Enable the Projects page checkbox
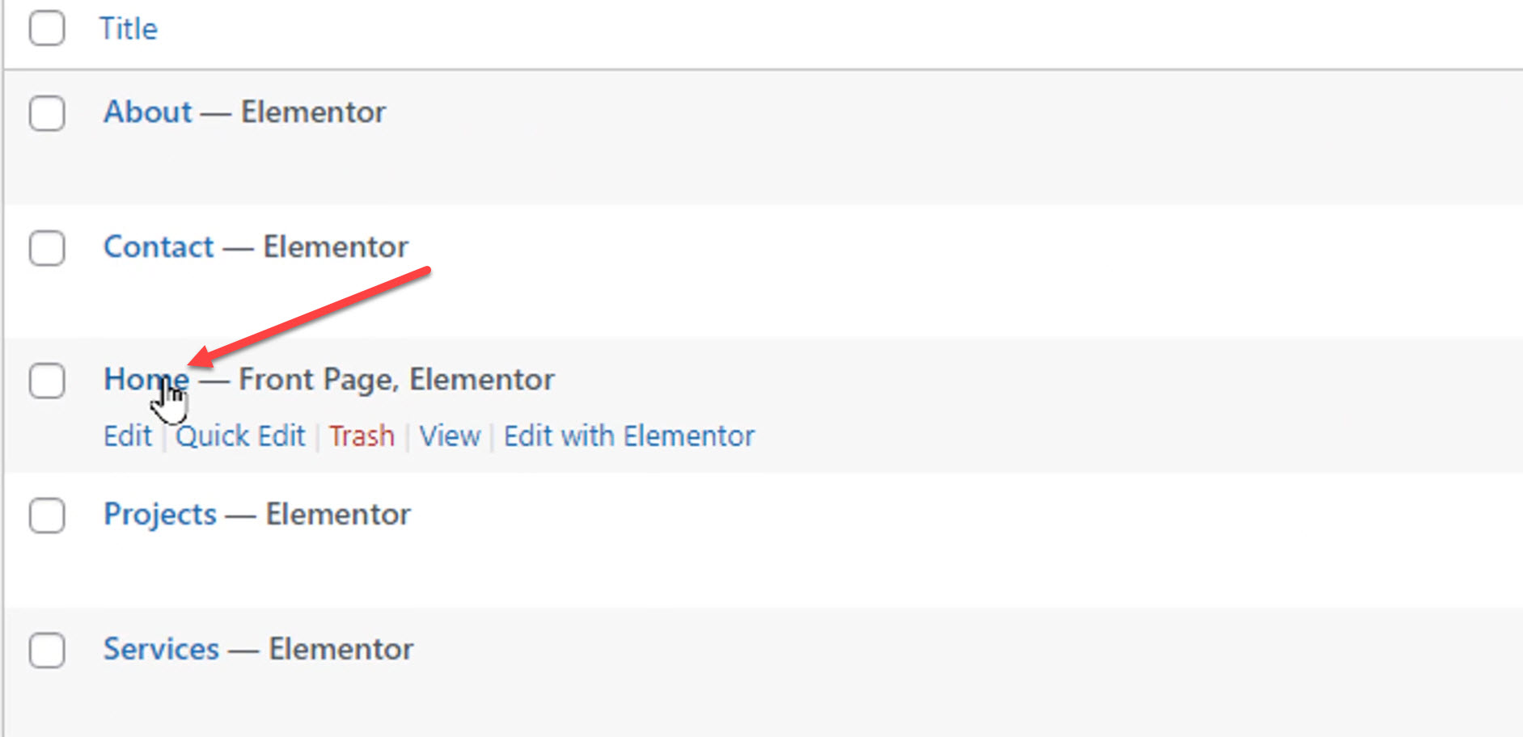This screenshot has height=737, width=1523. (x=47, y=515)
